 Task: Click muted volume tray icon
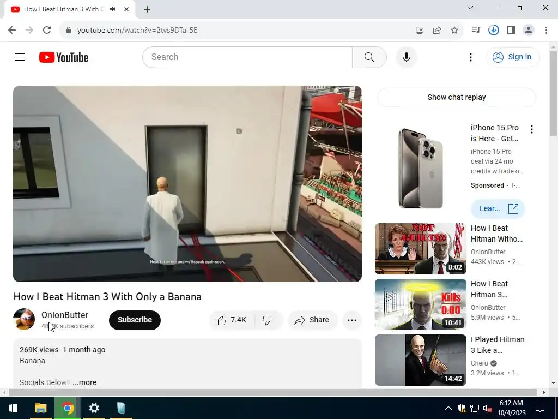487,408
